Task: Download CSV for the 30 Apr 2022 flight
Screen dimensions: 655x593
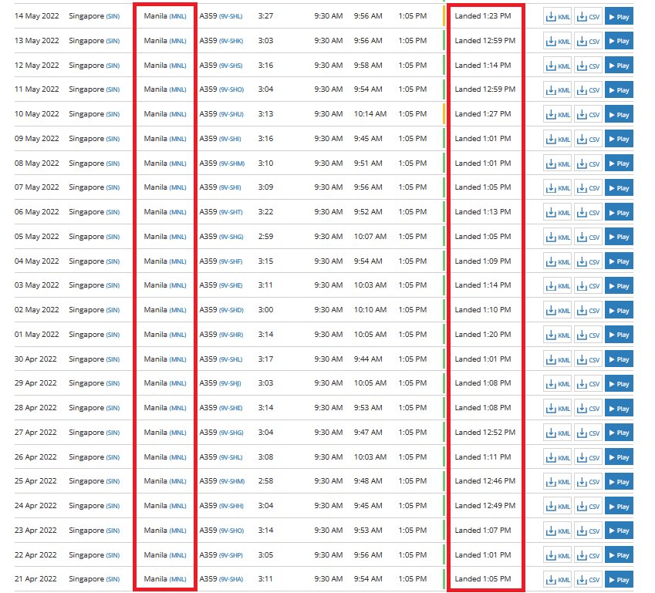Action: point(588,359)
